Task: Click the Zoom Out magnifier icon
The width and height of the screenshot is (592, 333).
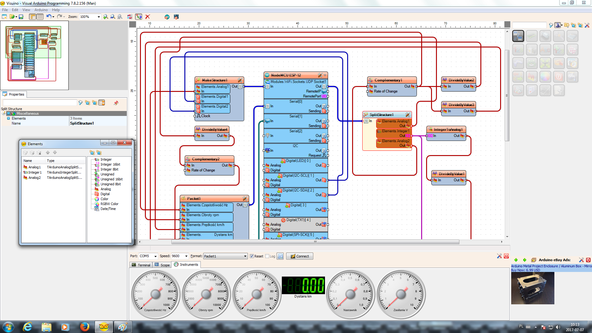Action: 113,17
